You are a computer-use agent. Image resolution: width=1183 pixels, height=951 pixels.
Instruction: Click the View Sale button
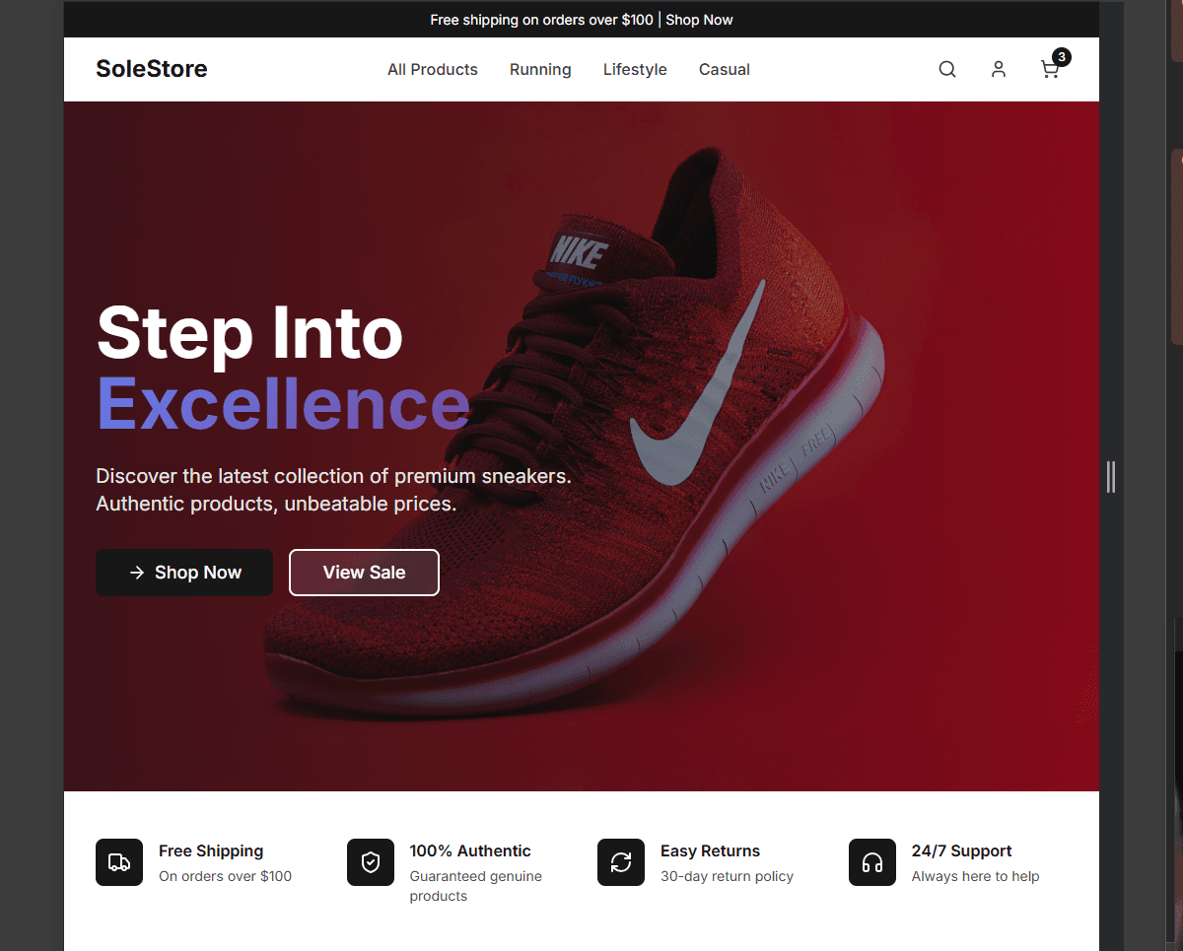click(x=364, y=573)
